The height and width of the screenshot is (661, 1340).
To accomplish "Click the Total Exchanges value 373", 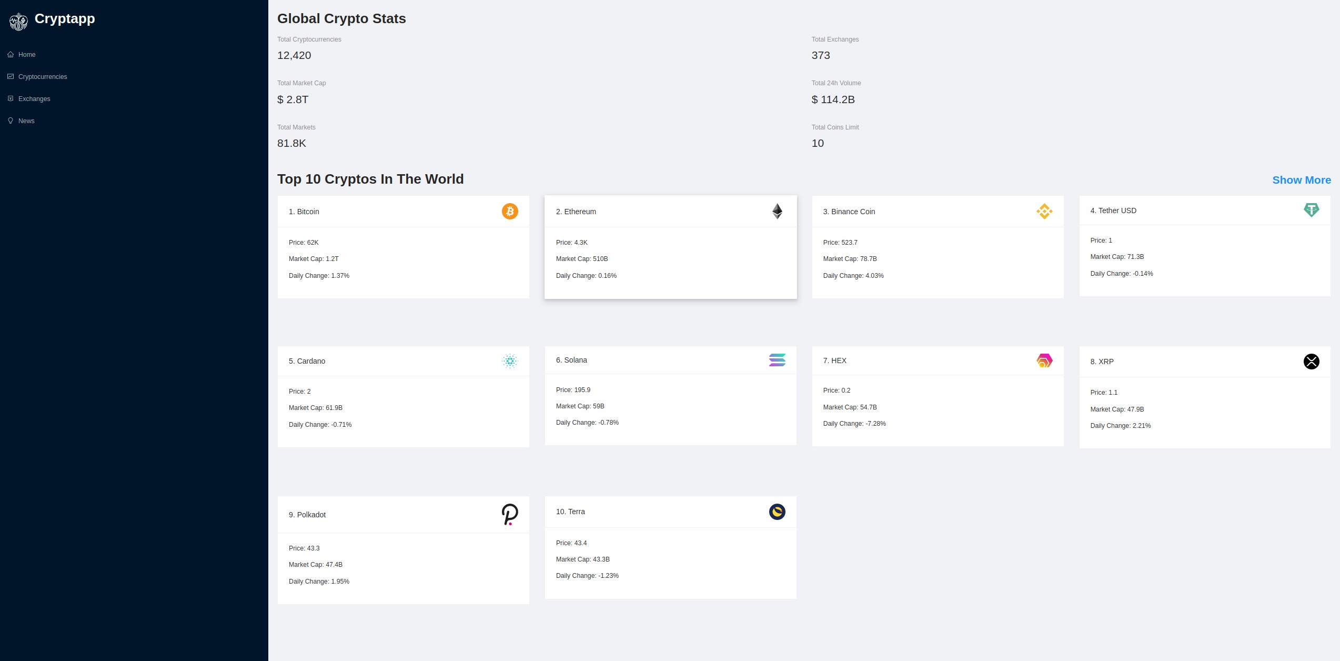I will [x=821, y=55].
